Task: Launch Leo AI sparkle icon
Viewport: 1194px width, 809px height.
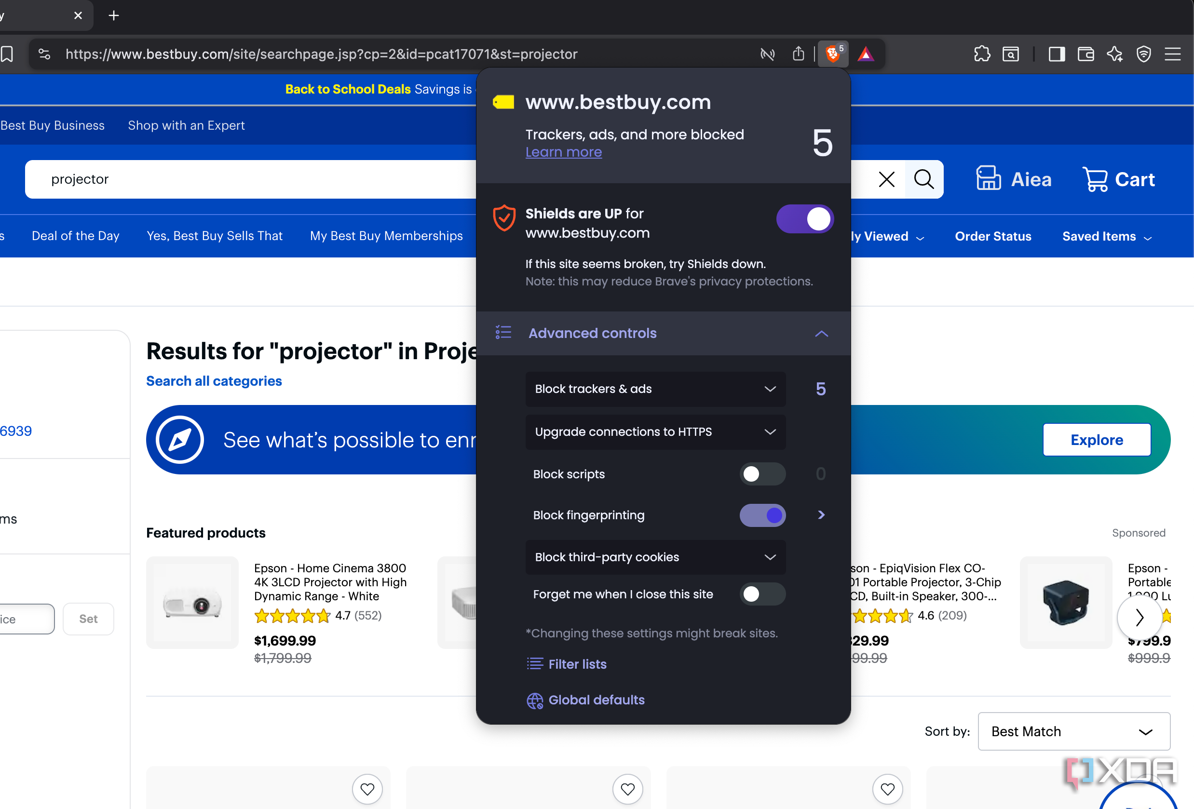Action: coord(1114,54)
